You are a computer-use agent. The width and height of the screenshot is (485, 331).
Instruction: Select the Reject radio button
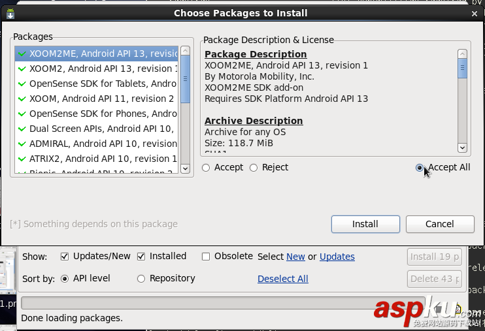pyautogui.click(x=254, y=168)
